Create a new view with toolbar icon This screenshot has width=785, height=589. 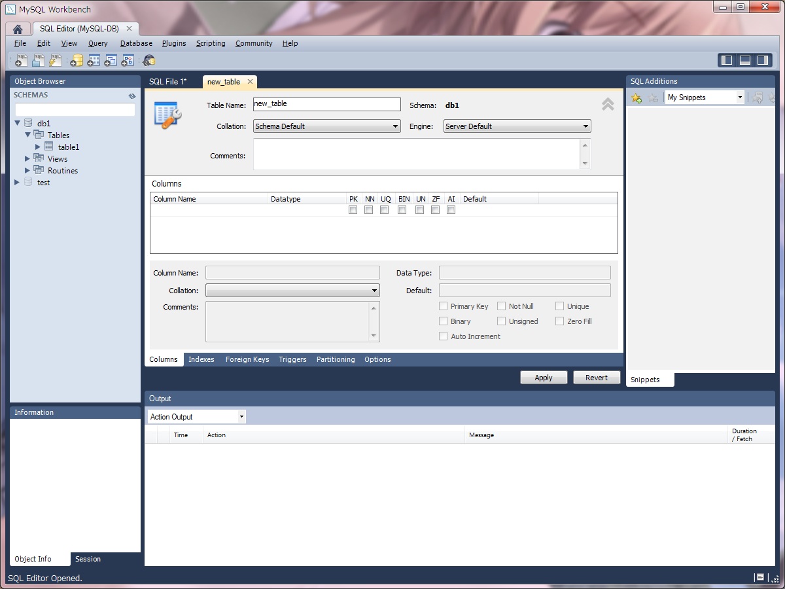click(x=111, y=60)
